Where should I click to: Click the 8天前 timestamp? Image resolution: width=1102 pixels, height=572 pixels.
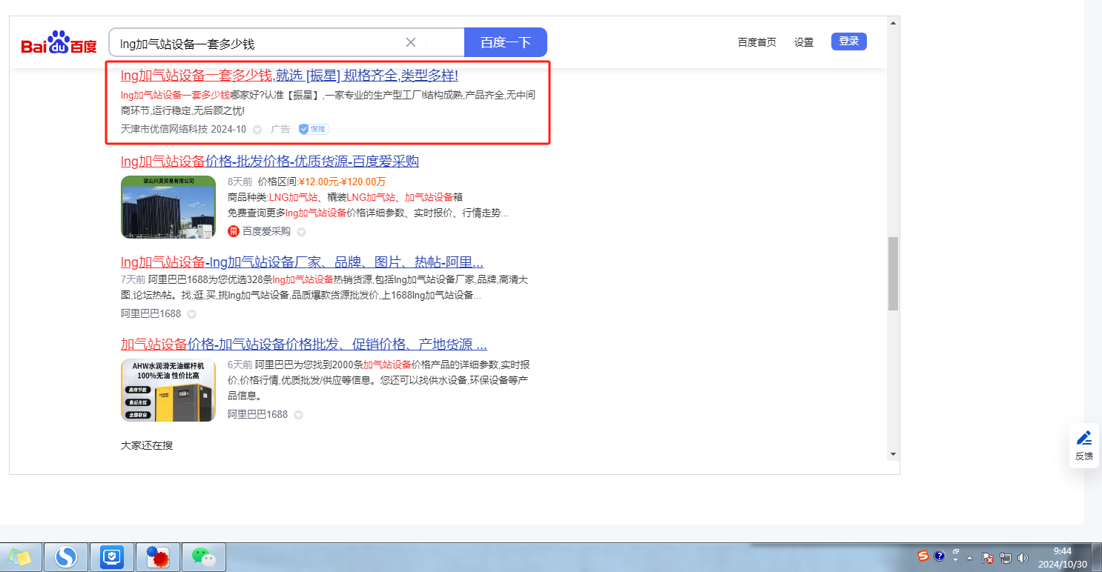pos(240,182)
